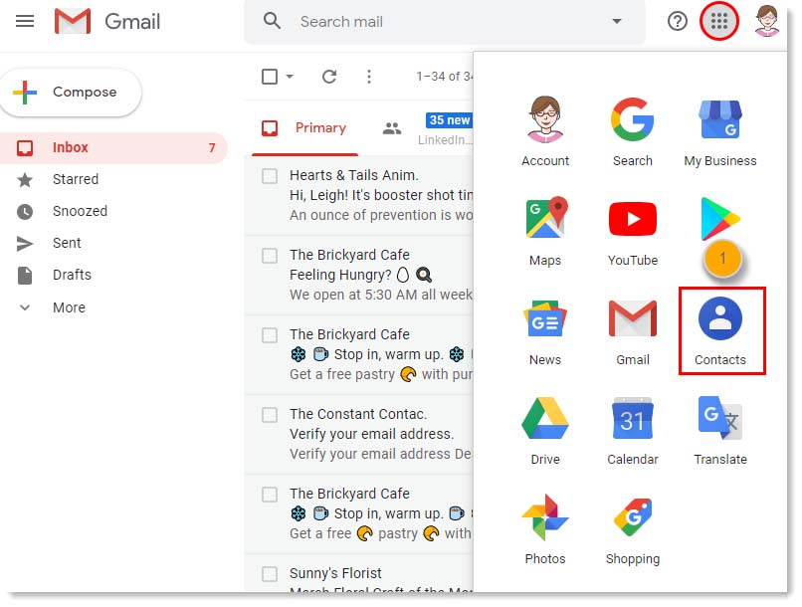Open Google Search app

point(633,131)
